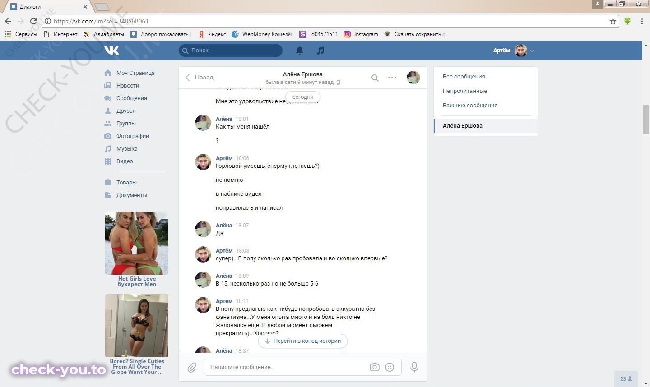Click Артём's avatar at 18:11 message
The height and width of the screenshot is (387, 650).
coord(203,305)
